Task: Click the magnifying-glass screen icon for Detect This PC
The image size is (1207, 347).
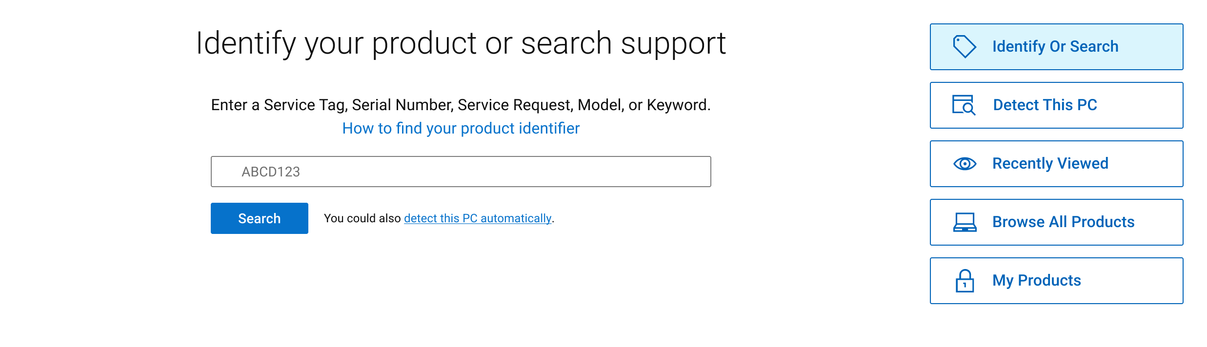Action: [965, 105]
